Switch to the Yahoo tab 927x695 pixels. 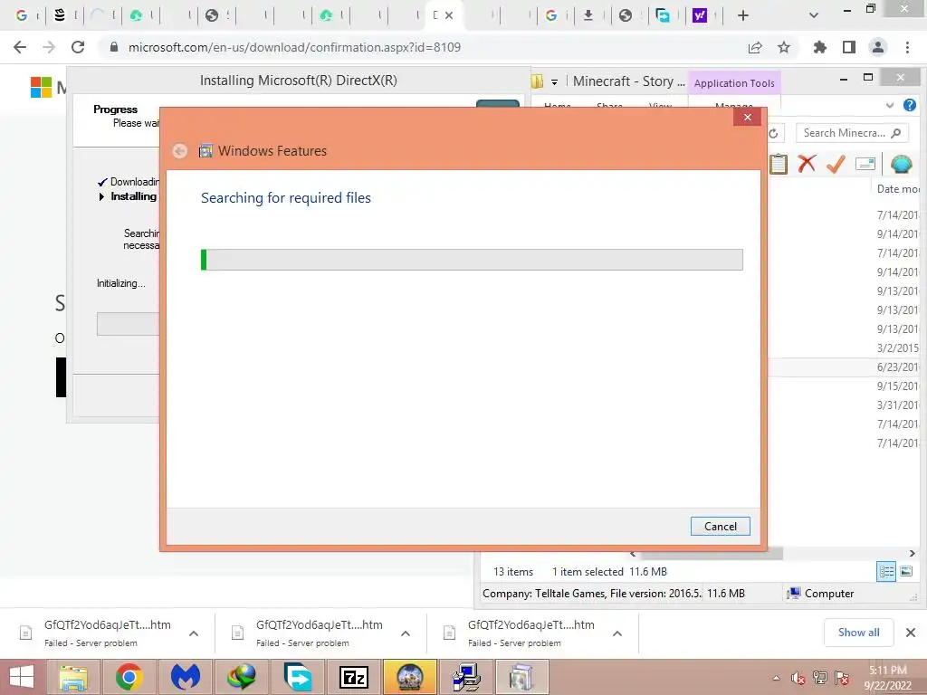(700, 15)
